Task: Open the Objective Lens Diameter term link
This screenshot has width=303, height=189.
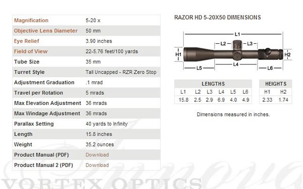Action: 46,31
